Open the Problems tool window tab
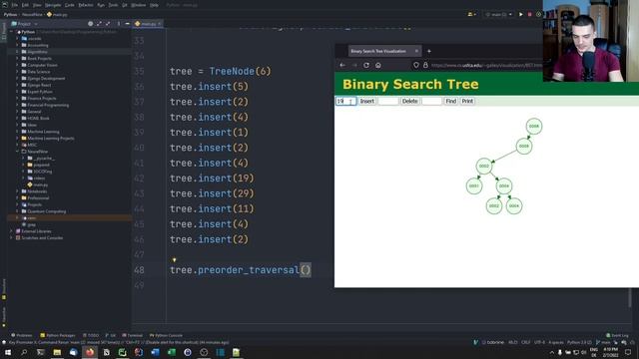Image resolution: width=639 pixels, height=359 pixels. 22,335
